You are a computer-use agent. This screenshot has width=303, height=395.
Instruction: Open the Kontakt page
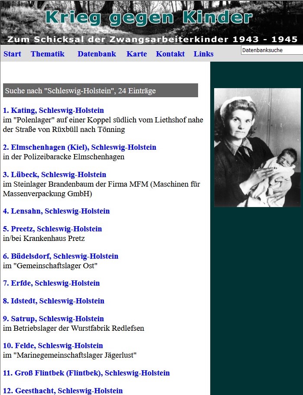(170, 54)
